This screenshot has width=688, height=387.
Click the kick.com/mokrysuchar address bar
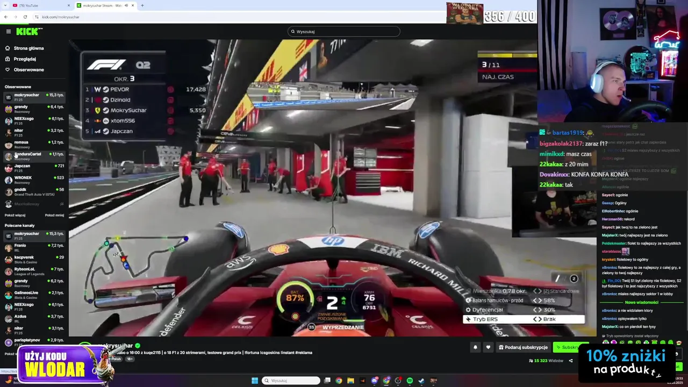[61, 17]
